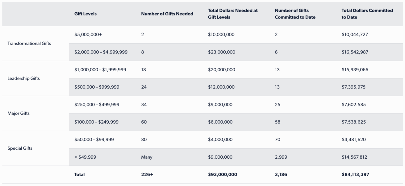Select the 2,999 gifts committed cell

(281, 157)
